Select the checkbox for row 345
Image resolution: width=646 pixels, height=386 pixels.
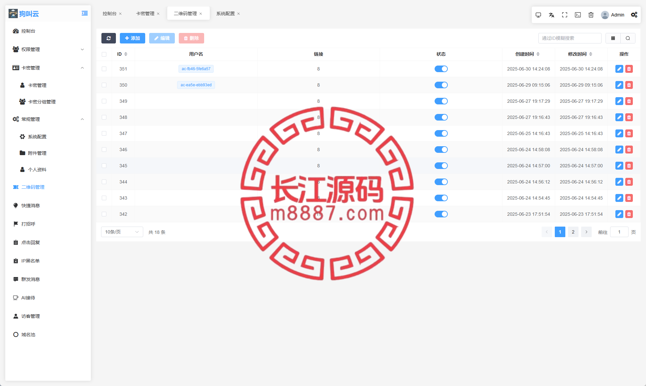[x=104, y=166]
